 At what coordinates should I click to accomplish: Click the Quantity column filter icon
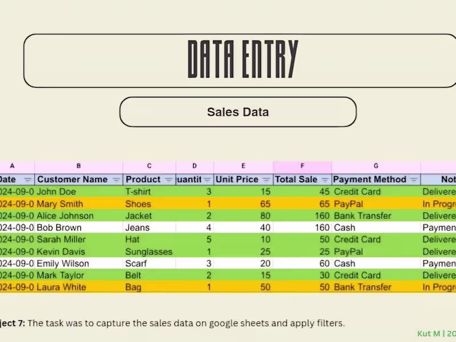[207, 180]
